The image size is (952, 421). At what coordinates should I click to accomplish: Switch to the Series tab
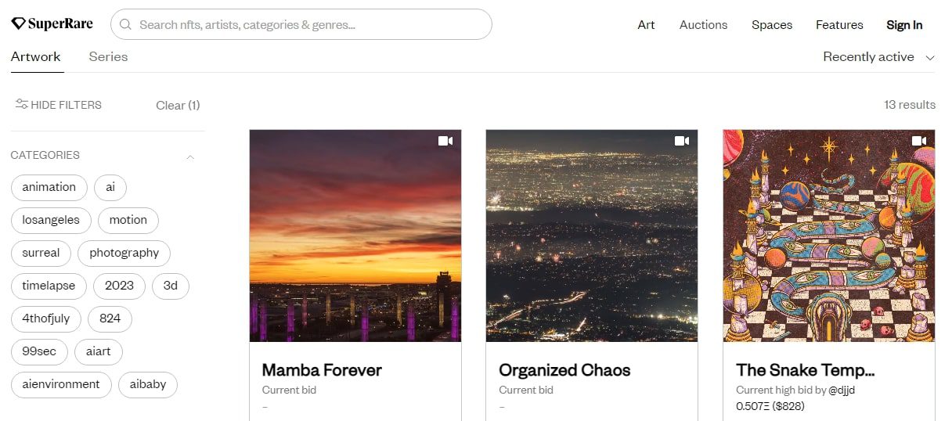click(x=108, y=57)
